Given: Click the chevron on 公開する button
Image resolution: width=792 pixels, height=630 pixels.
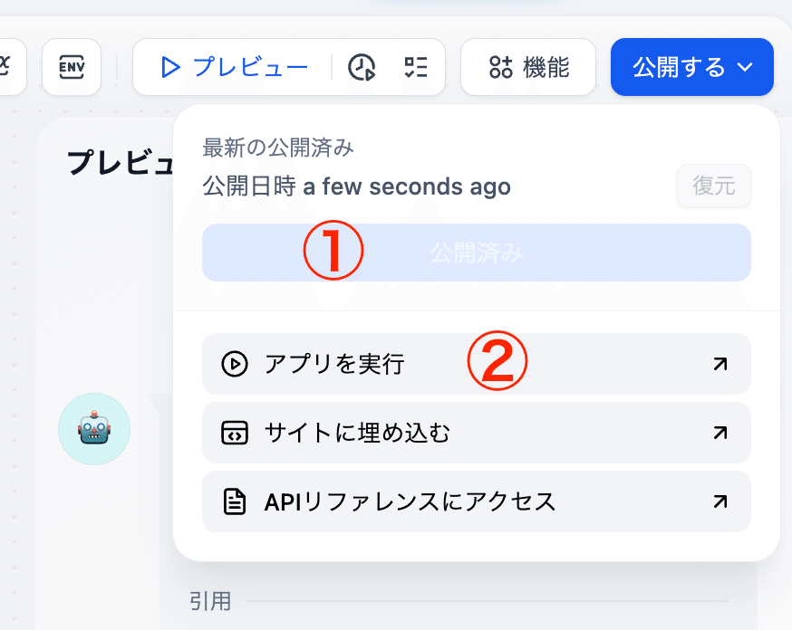Looking at the screenshot, I should click(x=745, y=67).
